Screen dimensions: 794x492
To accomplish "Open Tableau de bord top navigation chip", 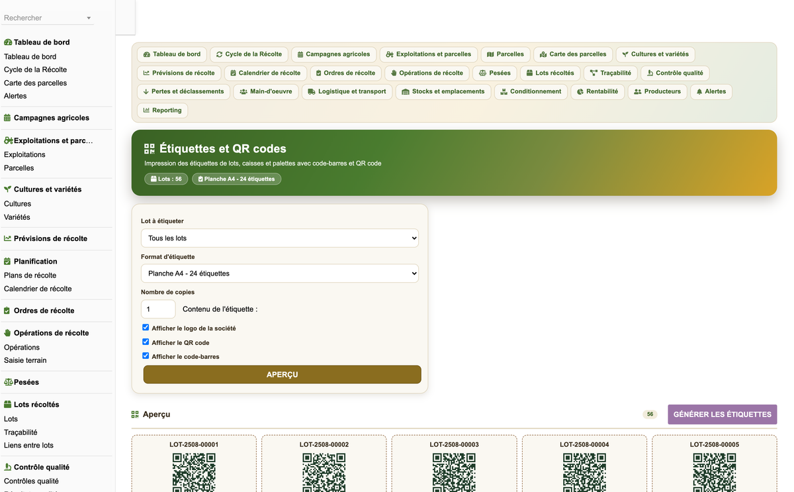I will (172, 54).
